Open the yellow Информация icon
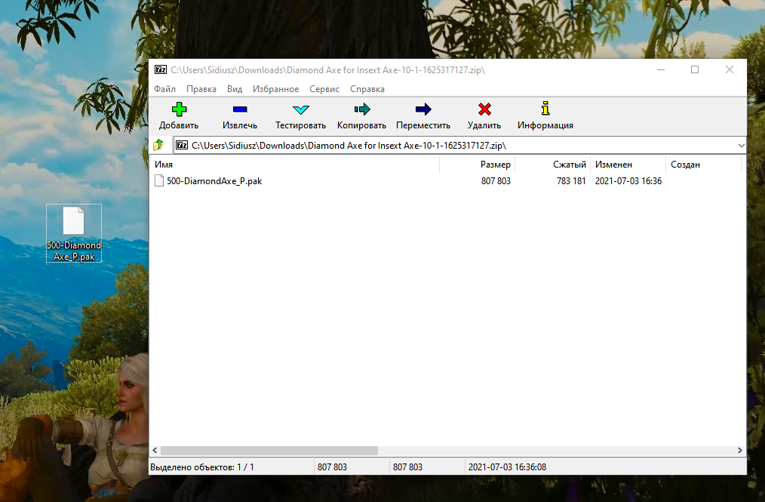This screenshot has width=765, height=502. (x=545, y=109)
